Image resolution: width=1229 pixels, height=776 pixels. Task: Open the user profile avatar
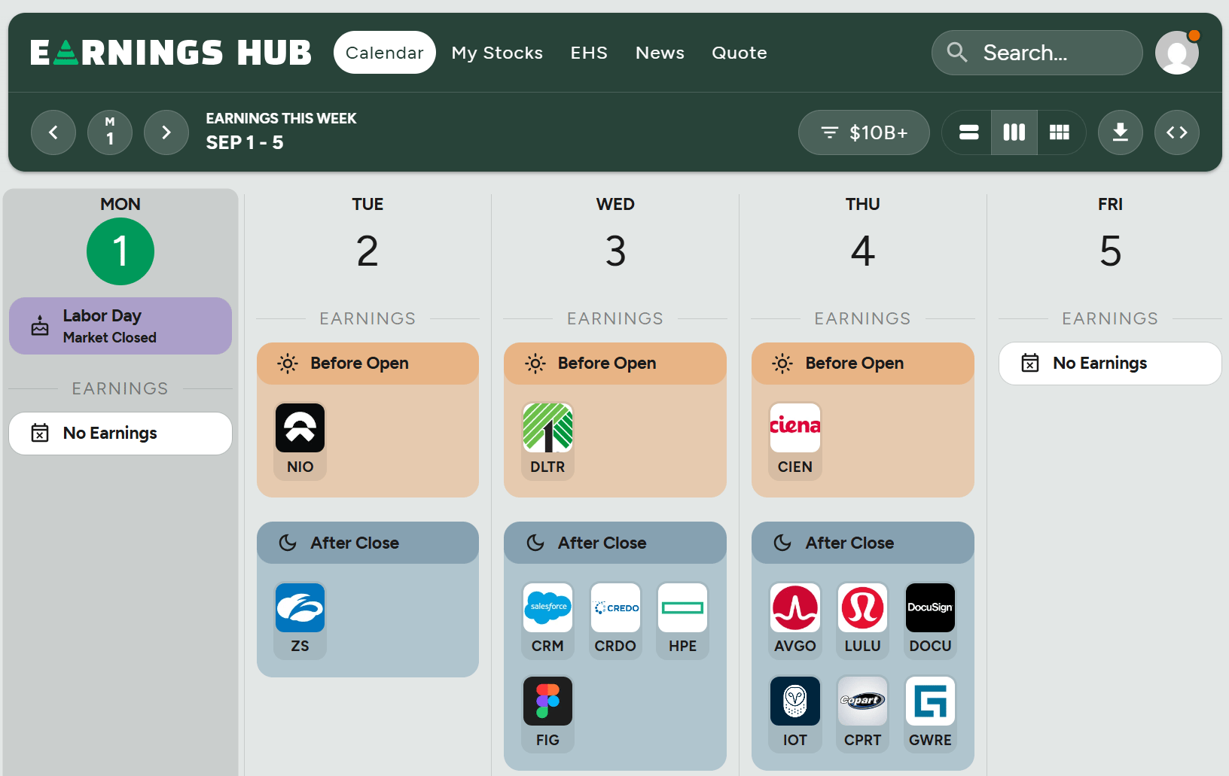click(x=1177, y=53)
